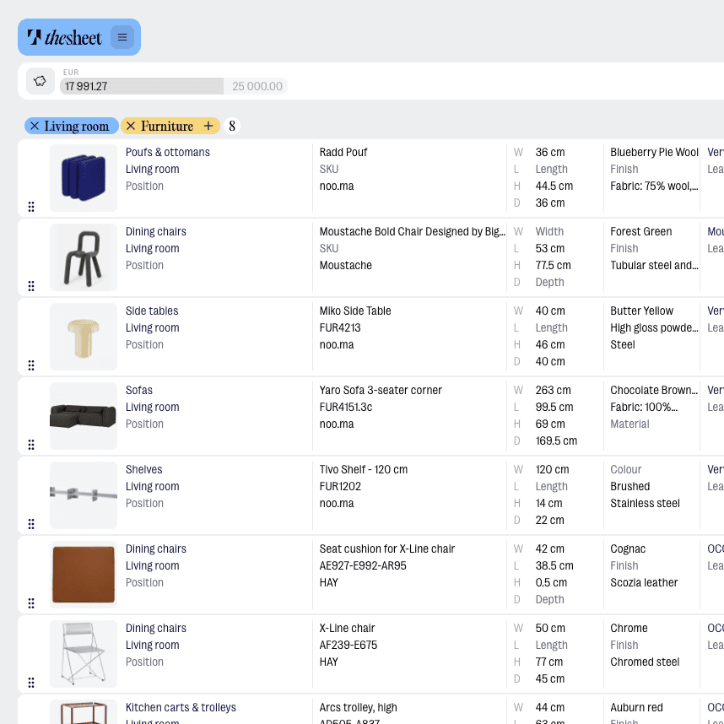
Task: Grab the drag handle of Yaro Sofa row
Action: click(31, 445)
